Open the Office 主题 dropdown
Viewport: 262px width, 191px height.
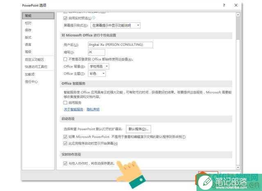[x=97, y=74]
